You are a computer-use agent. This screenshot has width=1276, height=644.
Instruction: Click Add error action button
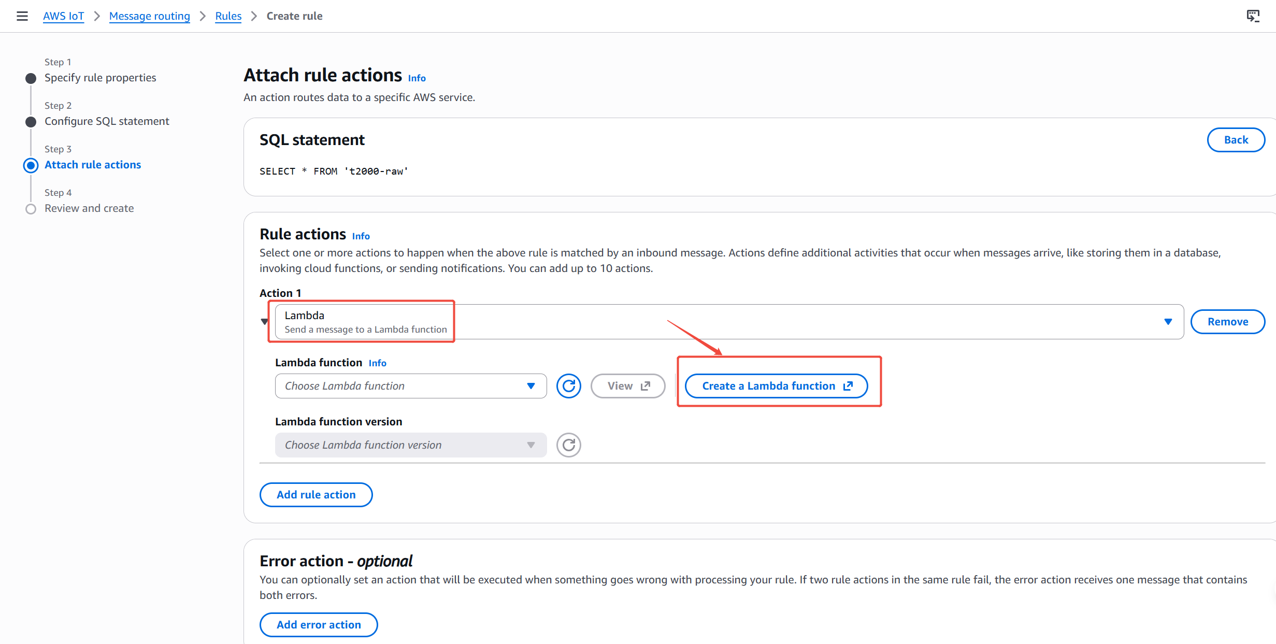click(x=318, y=625)
